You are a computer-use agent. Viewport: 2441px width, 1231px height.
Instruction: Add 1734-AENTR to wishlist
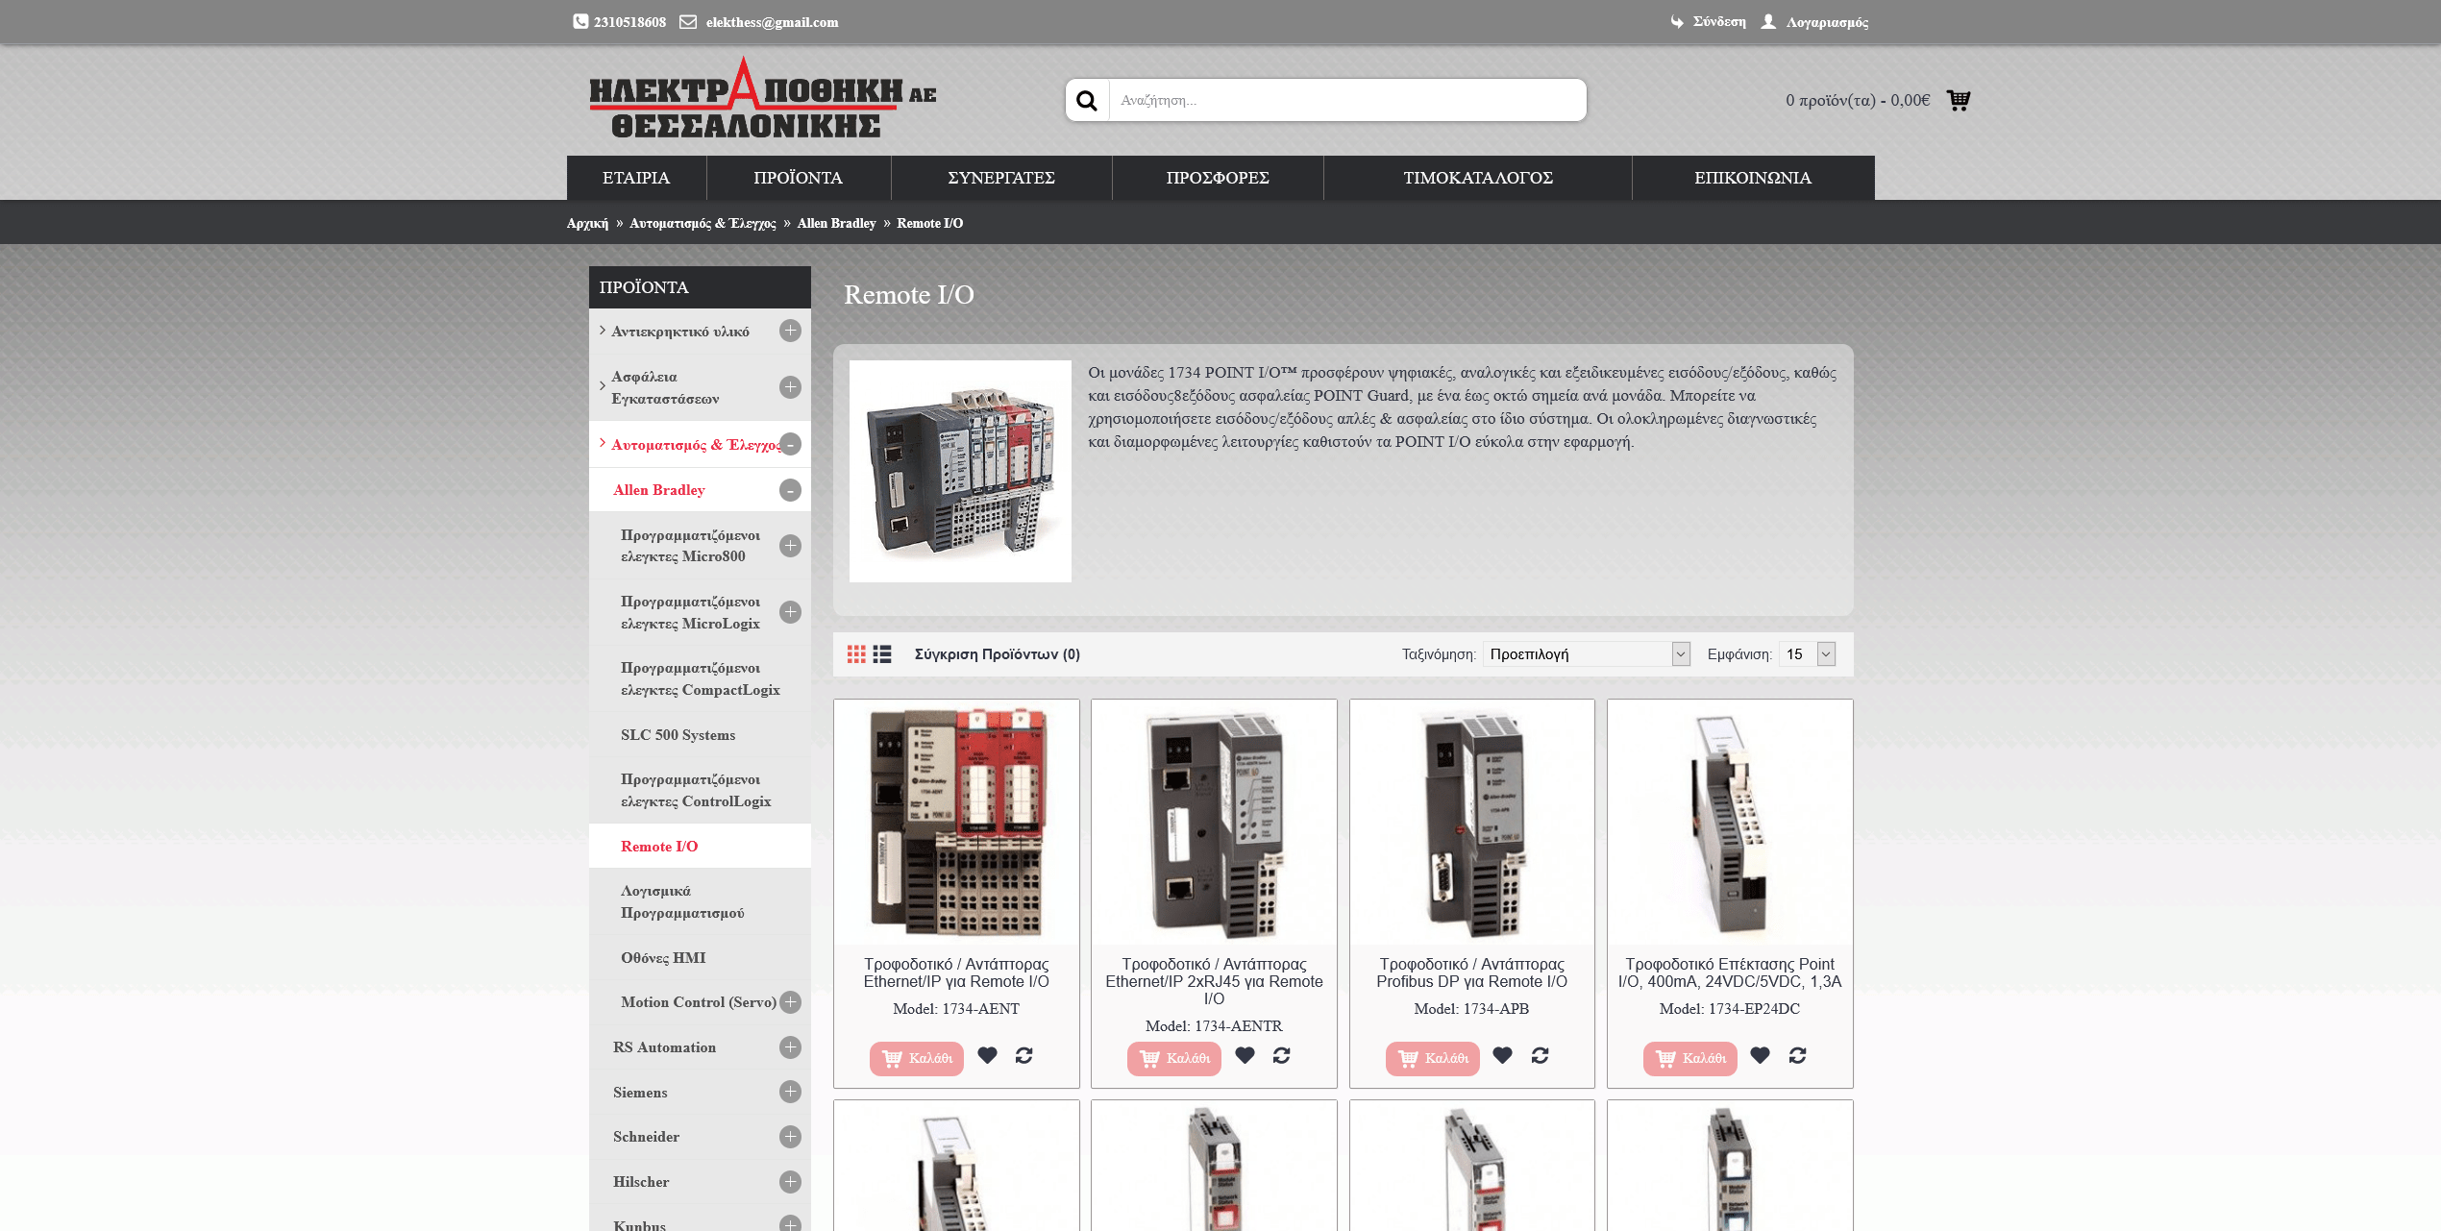pos(1245,1055)
